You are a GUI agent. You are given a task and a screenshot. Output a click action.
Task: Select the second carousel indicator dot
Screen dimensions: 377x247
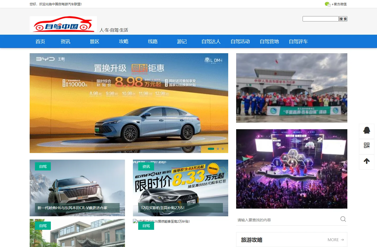218,149
